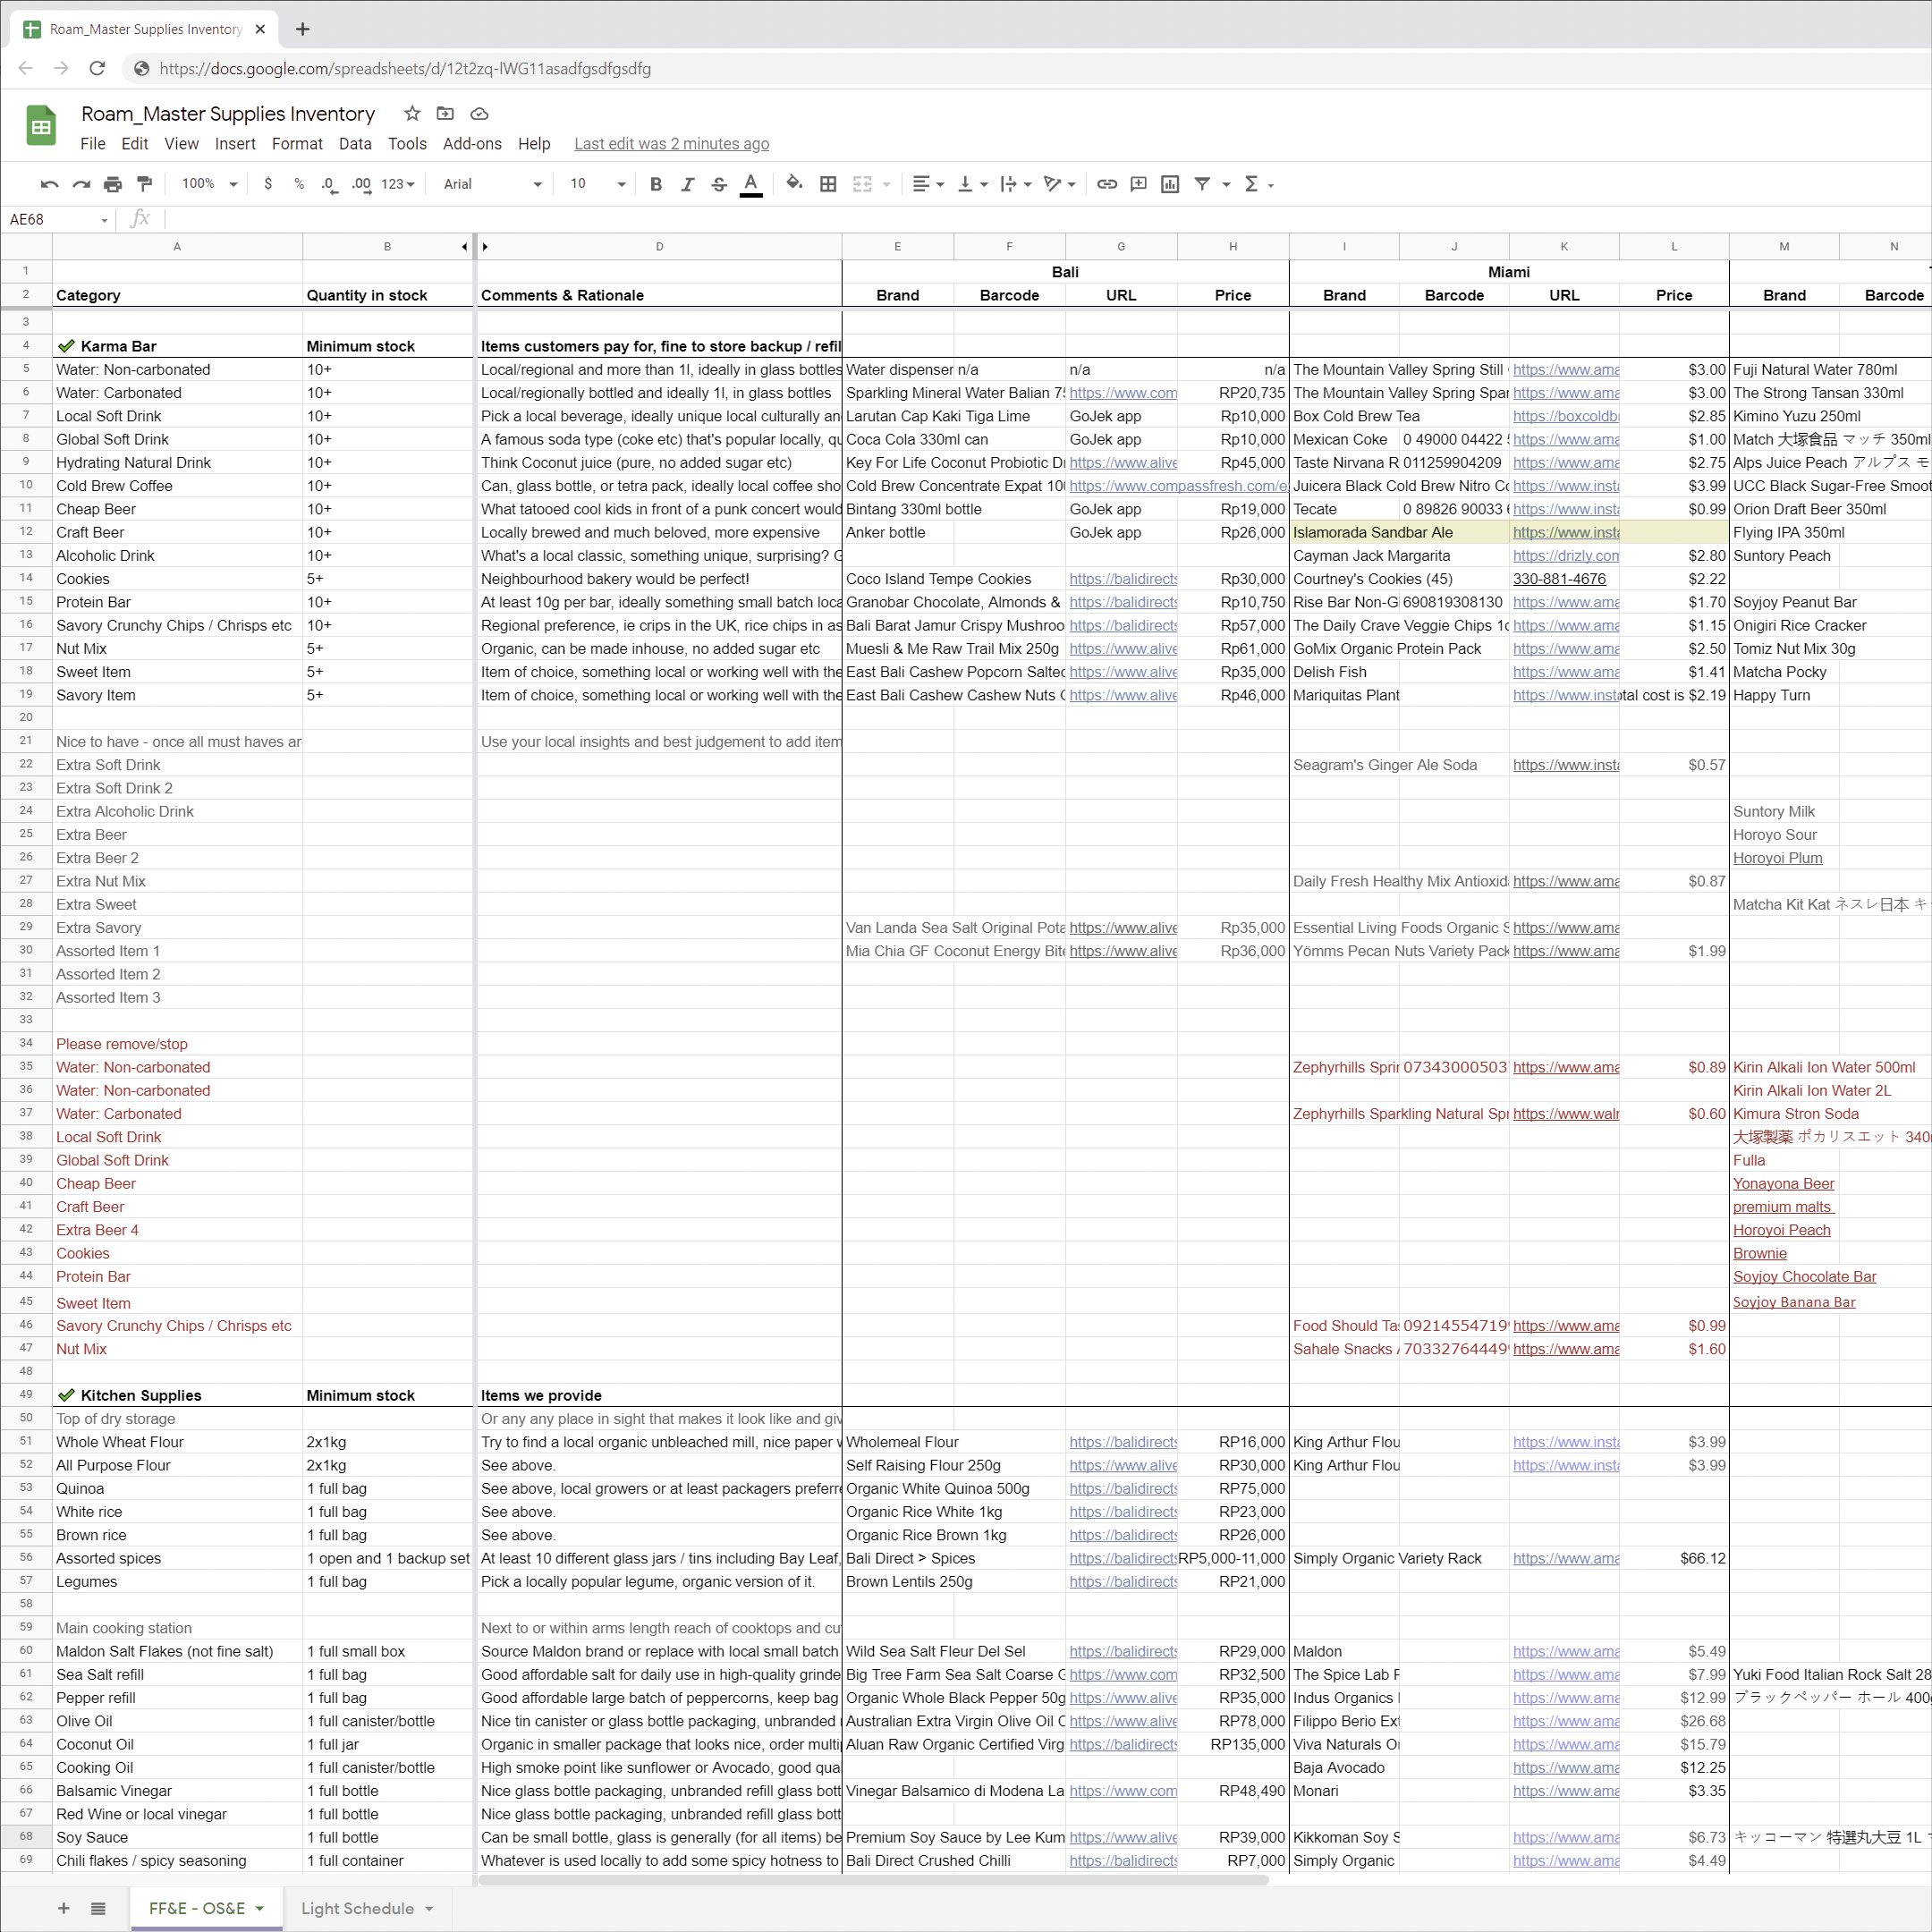1932x1932 pixels.
Task: Open the Data menu
Action: [355, 144]
